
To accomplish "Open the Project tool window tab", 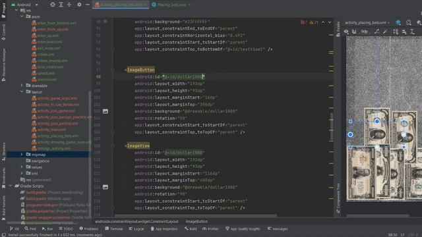I will pos(3,10).
